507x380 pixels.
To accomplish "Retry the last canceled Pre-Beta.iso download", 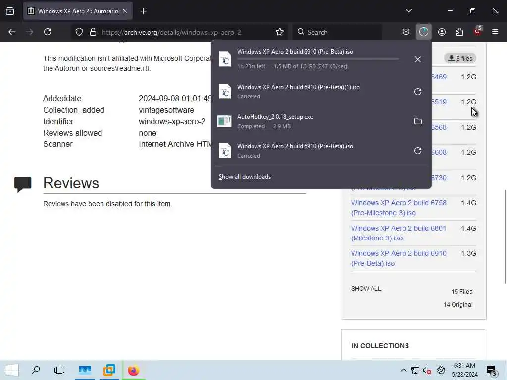I will click(418, 151).
